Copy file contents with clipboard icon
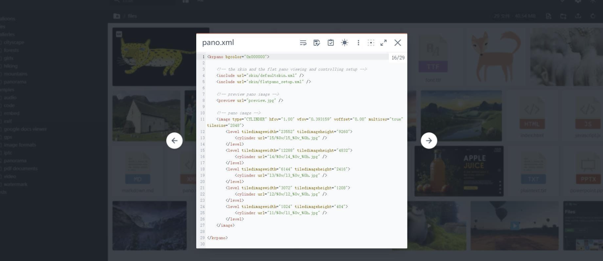The width and height of the screenshot is (603, 261). tap(331, 43)
